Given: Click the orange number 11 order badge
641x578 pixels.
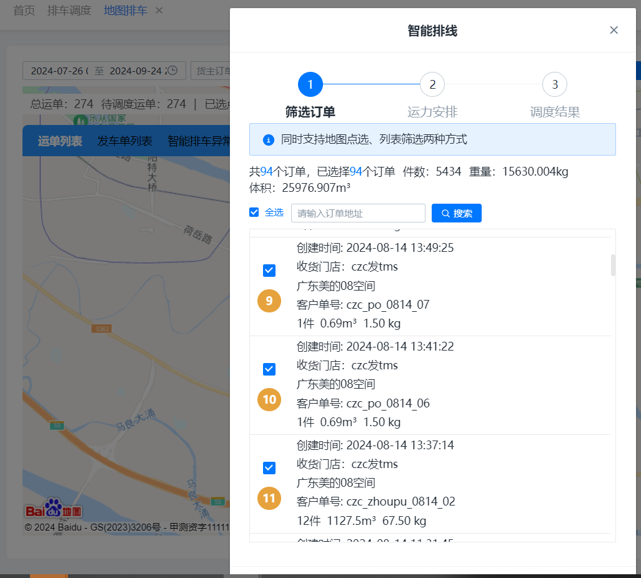Looking at the screenshot, I should [269, 498].
